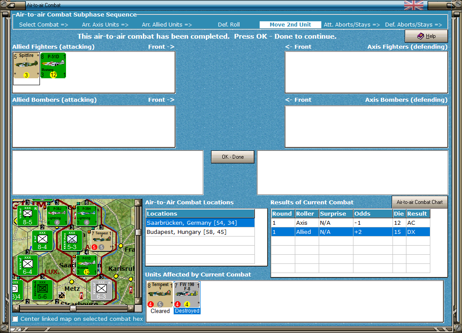
Task: Click the Cleared label under Tempest
Action: point(160,311)
